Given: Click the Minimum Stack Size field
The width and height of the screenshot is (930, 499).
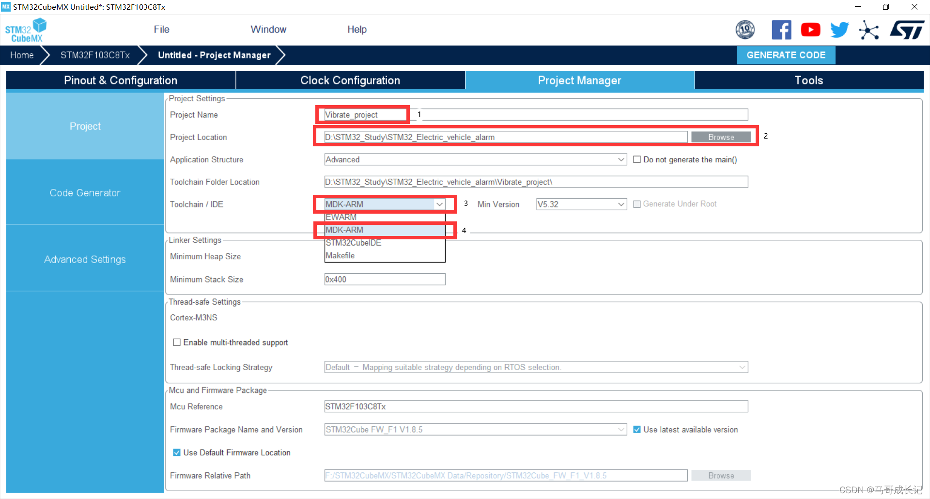Looking at the screenshot, I should (x=385, y=279).
